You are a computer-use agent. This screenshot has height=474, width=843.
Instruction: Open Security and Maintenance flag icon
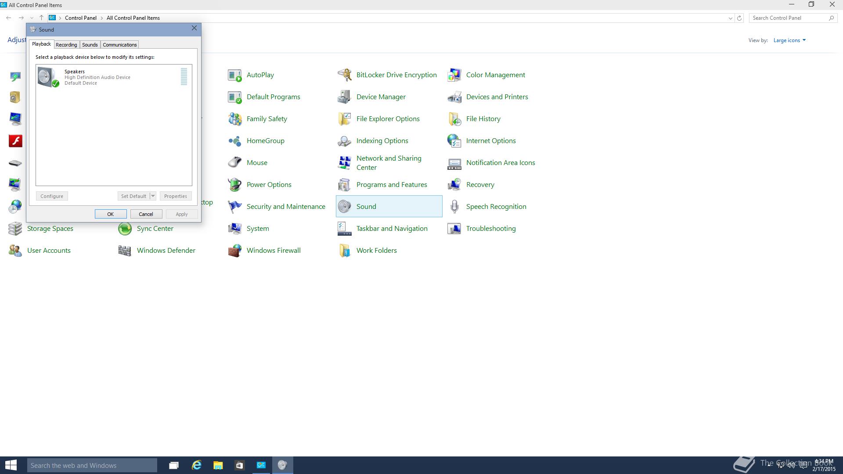[235, 207]
